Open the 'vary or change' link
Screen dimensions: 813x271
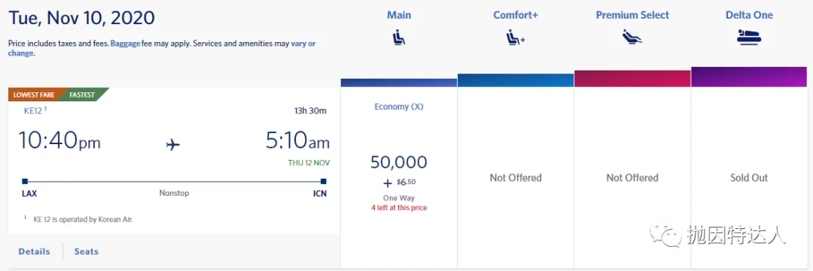pyautogui.click(x=162, y=48)
